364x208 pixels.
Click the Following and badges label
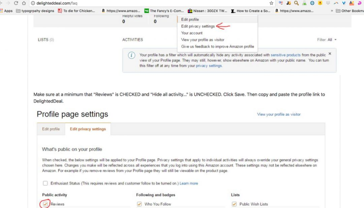click(x=155, y=195)
